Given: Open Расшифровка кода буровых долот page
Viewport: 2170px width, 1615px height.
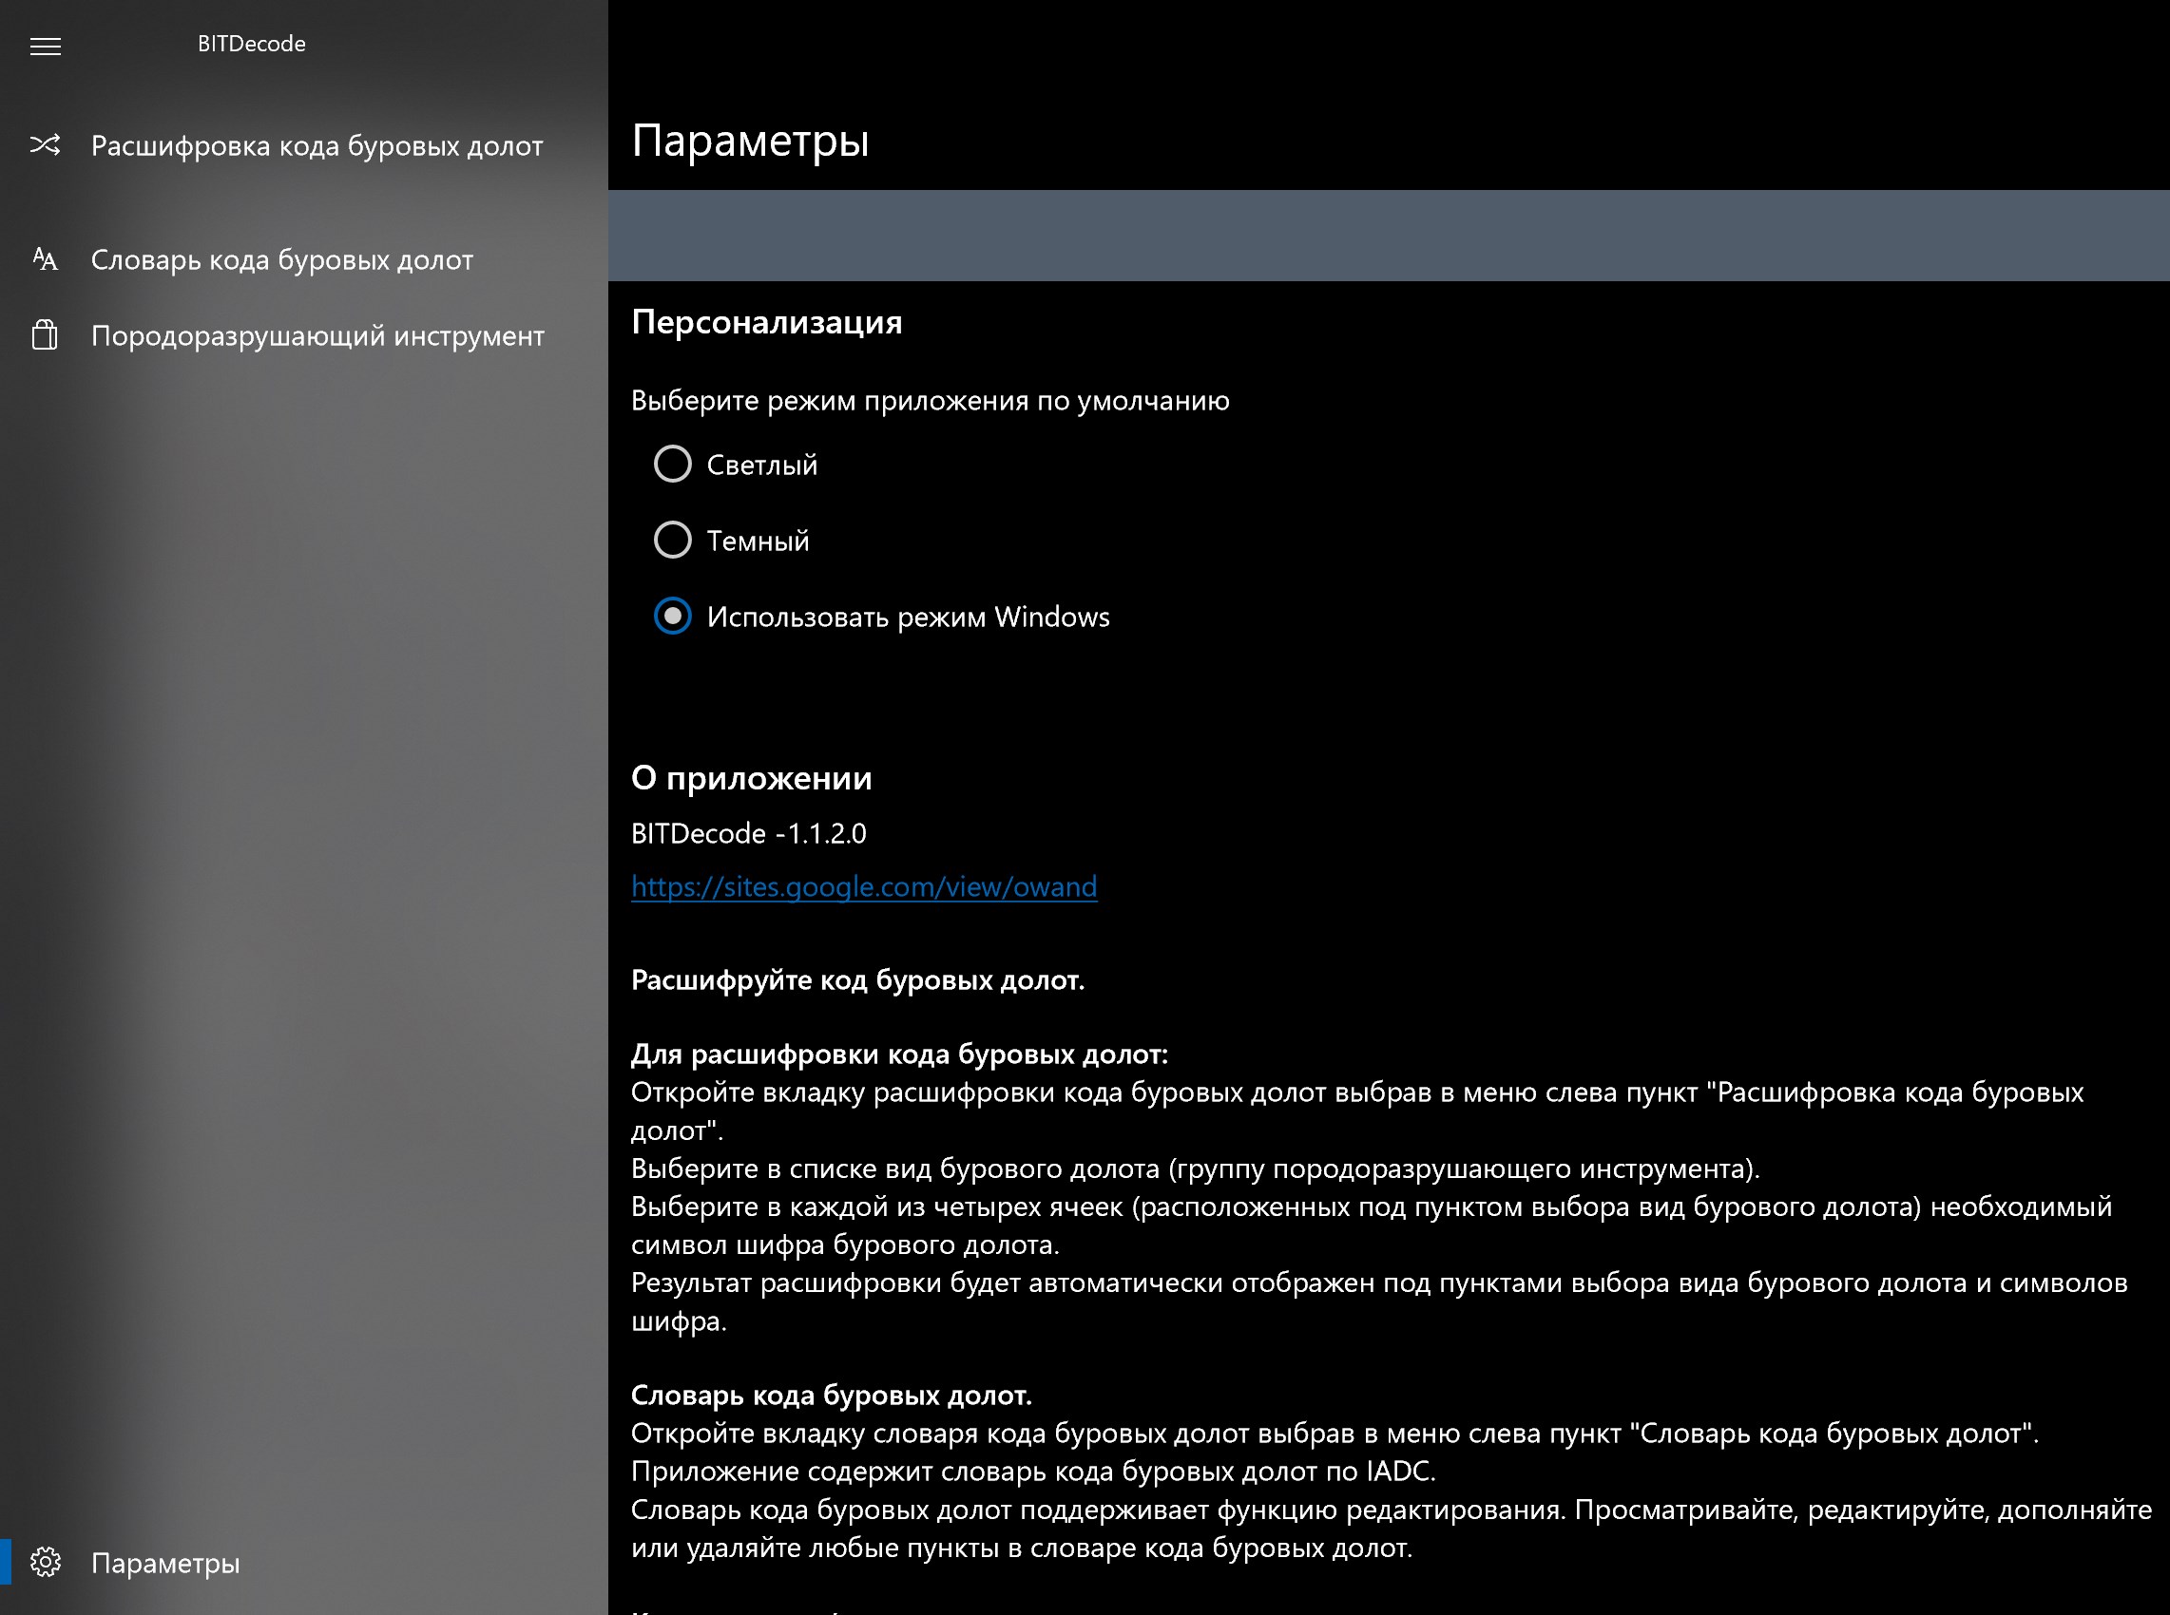Looking at the screenshot, I should click(x=316, y=145).
